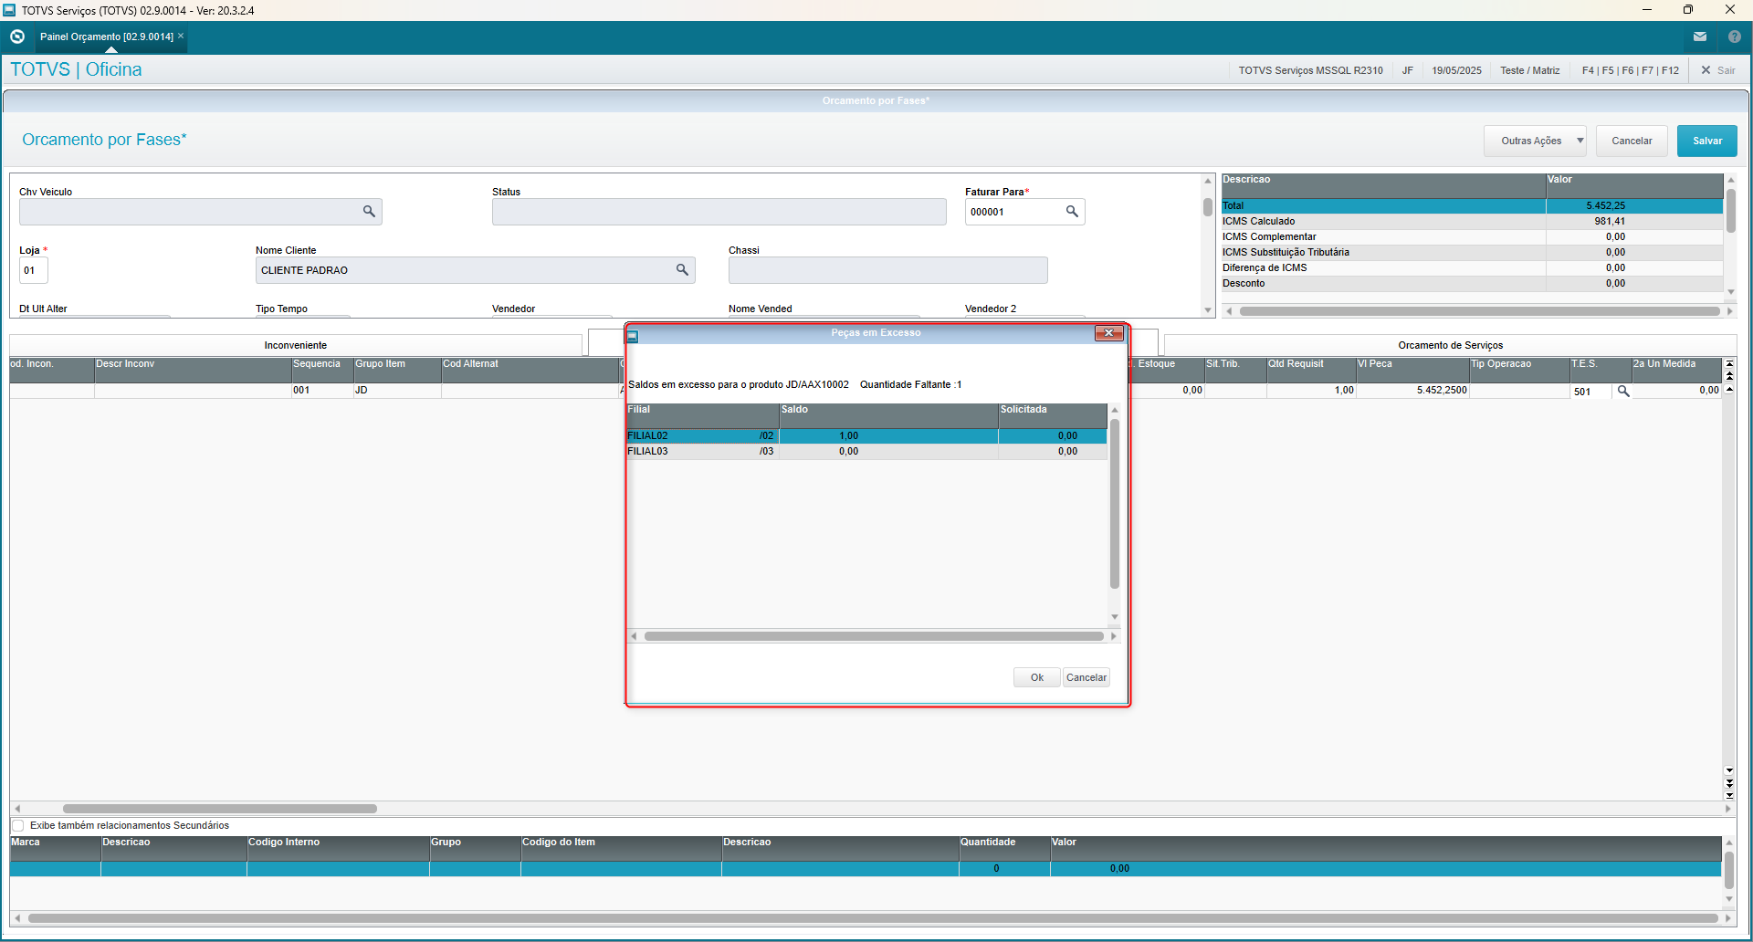Click the Chassi input field
The image size is (1753, 942).
click(888, 270)
